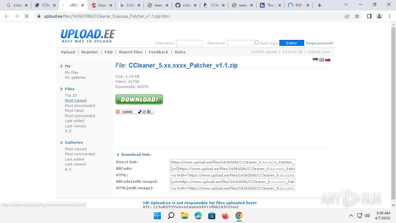The width and height of the screenshot is (396, 223).
Task: Open A-Z under Files section
Action: (x=68, y=131)
